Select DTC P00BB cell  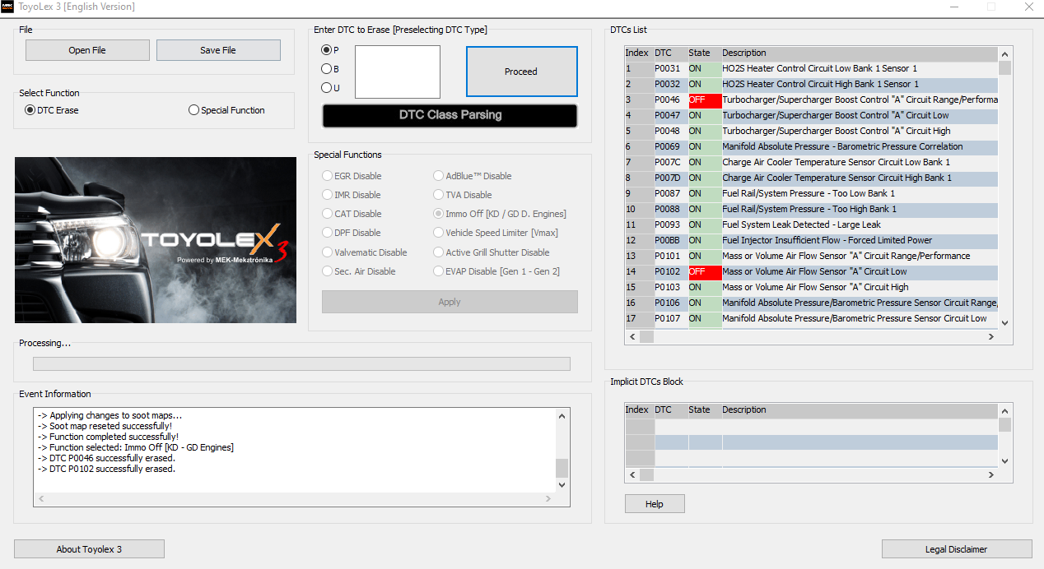click(671, 240)
